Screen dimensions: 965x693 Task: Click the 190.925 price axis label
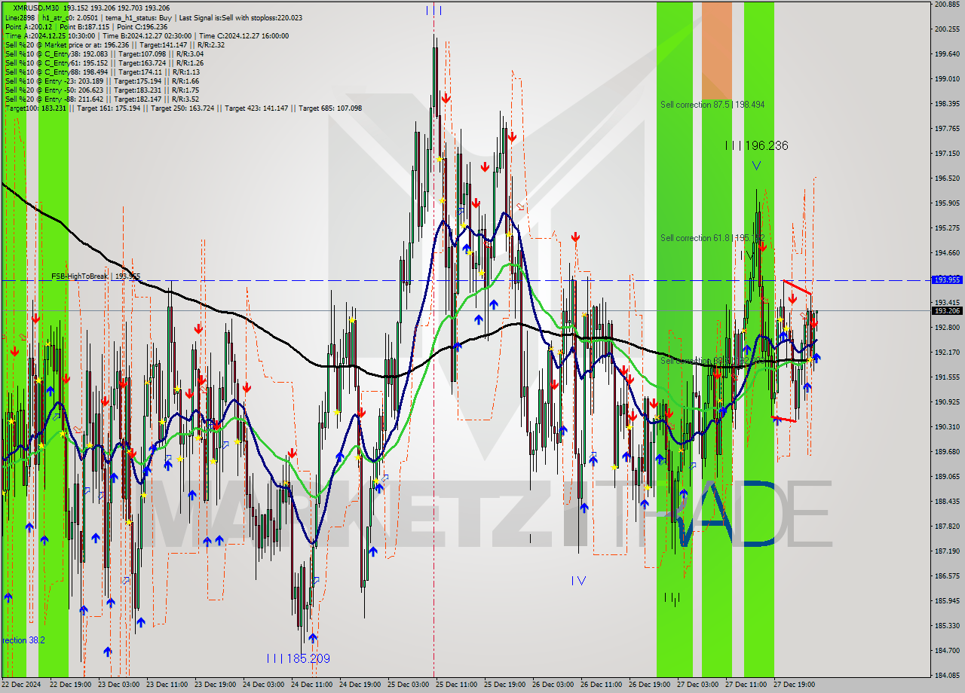947,402
